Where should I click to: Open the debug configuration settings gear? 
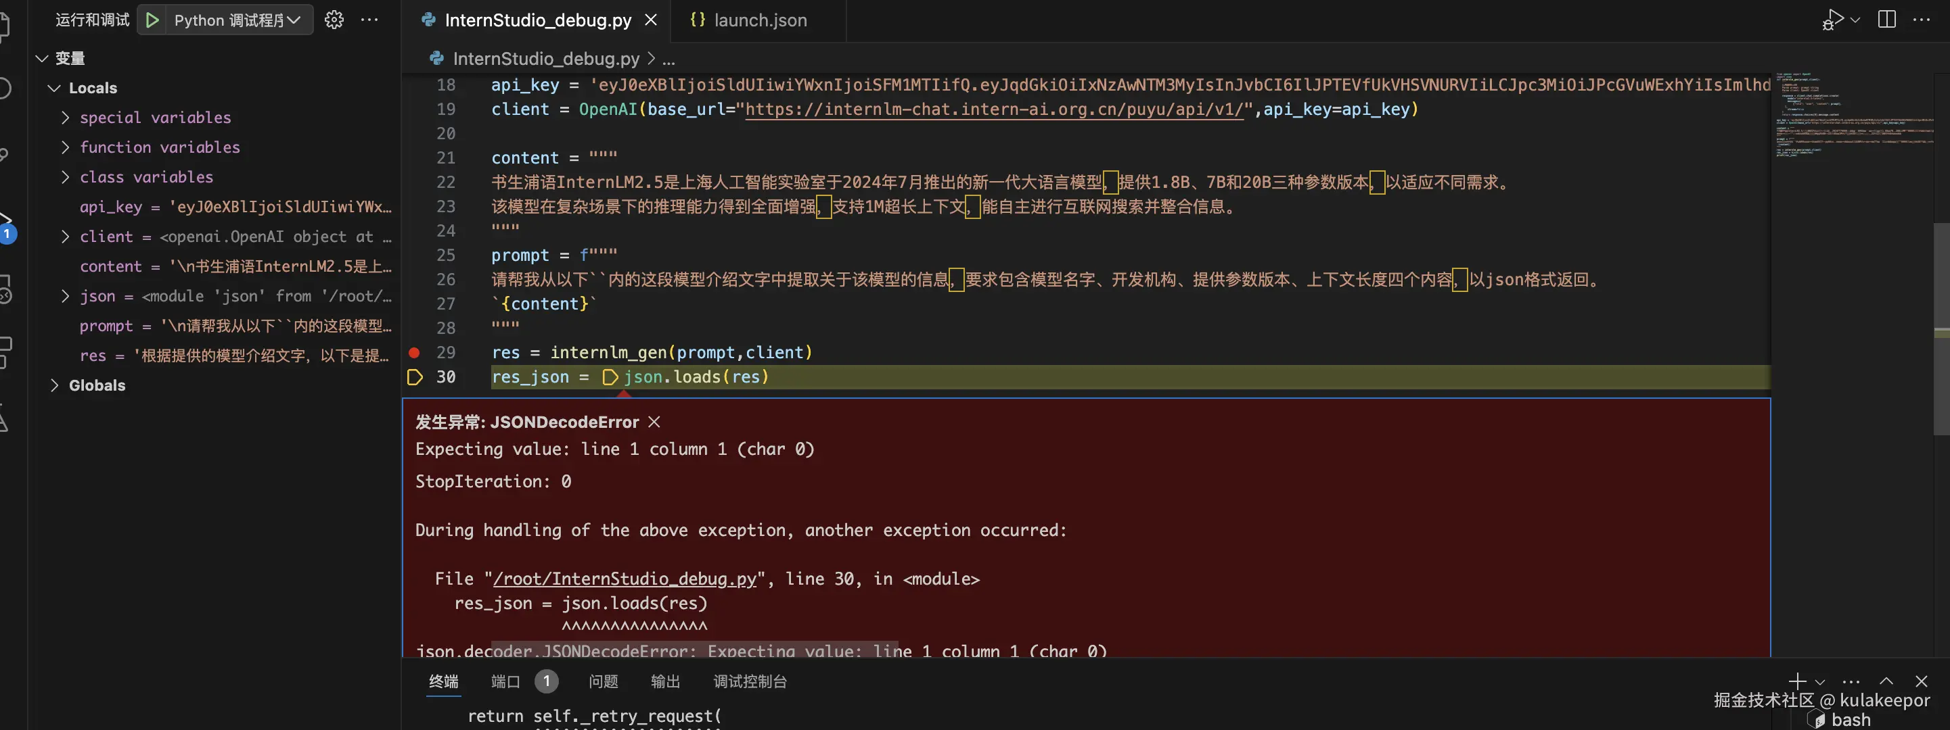(x=334, y=20)
